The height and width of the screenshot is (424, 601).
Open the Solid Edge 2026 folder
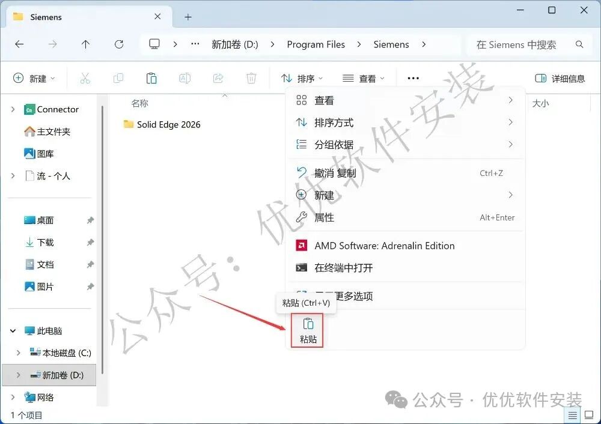click(162, 124)
